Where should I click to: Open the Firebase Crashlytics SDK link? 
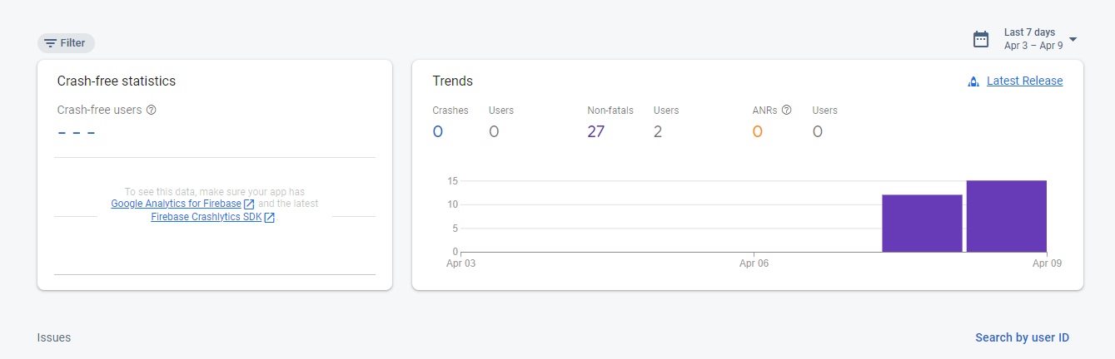coord(206,217)
